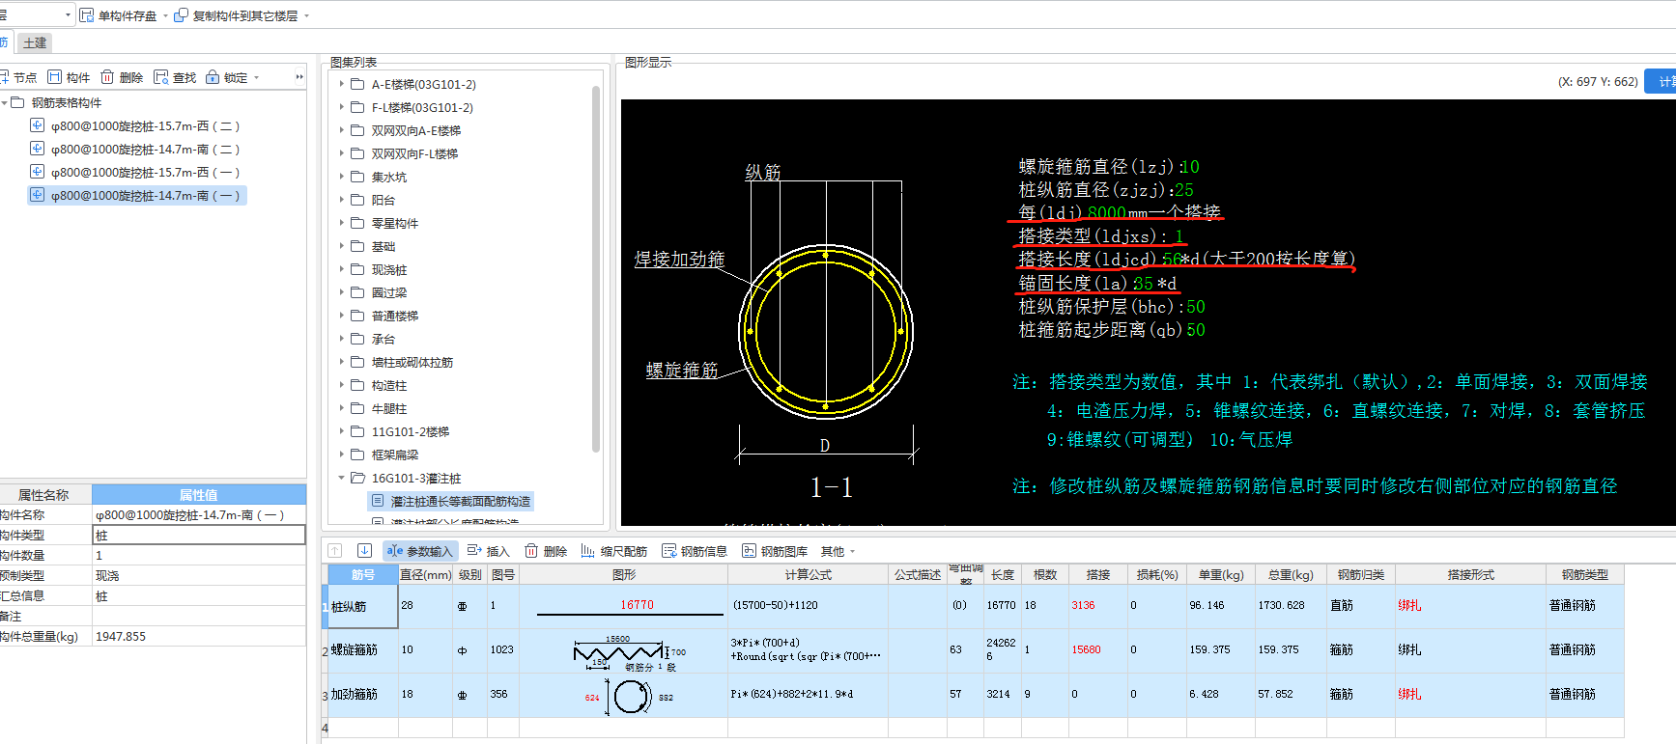
Task: Open the floor selection combo box
Action: click(x=37, y=14)
